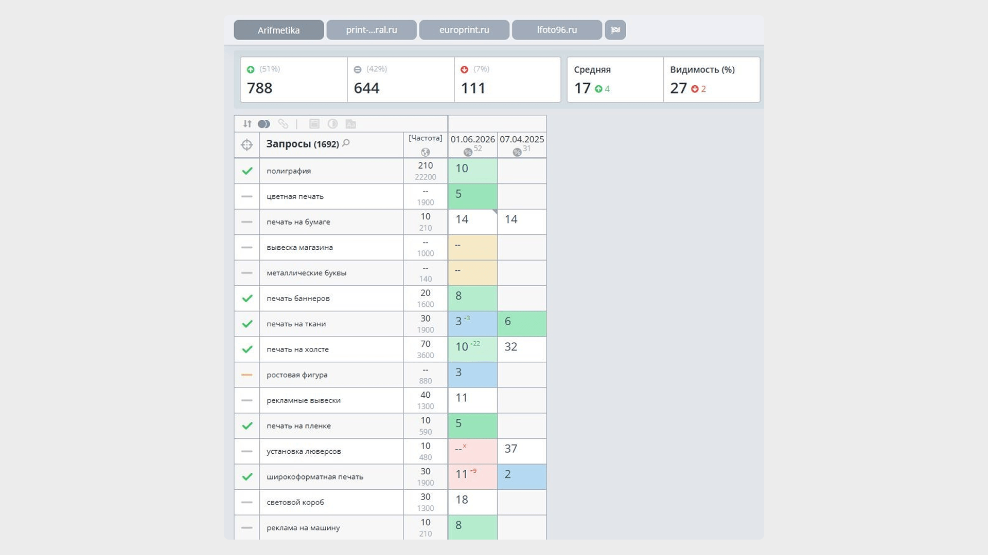Viewport: 988px width, 555px height.
Task: Toggle the checkmark for печать на ткани
Action: click(x=247, y=324)
